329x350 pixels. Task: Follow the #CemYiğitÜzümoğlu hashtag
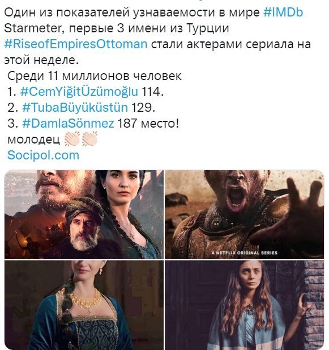click(x=79, y=91)
